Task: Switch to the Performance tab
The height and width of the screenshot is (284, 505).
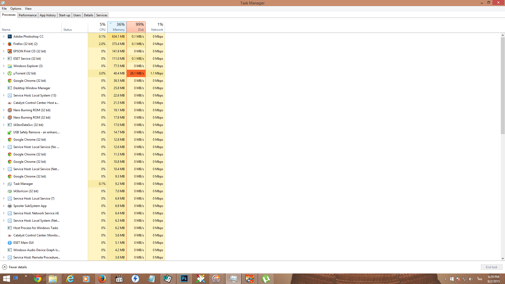Action: (28, 15)
